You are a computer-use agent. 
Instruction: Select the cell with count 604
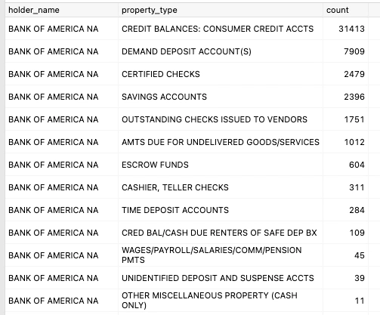pos(345,165)
